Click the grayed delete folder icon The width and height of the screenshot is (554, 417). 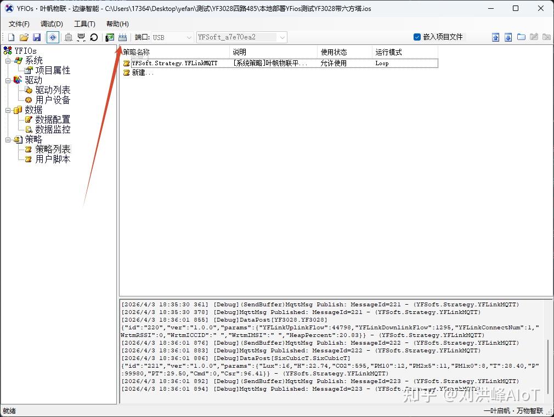[546, 37]
